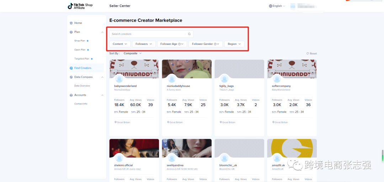
Task: Click the search magnifier icon
Action: tap(189, 34)
